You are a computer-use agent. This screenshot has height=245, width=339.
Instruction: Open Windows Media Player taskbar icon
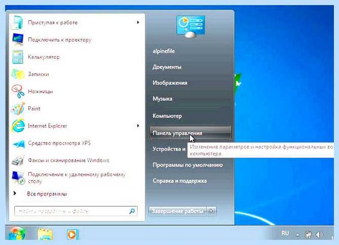point(72,234)
